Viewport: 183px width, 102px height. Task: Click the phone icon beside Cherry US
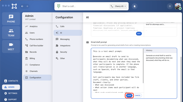112,6
